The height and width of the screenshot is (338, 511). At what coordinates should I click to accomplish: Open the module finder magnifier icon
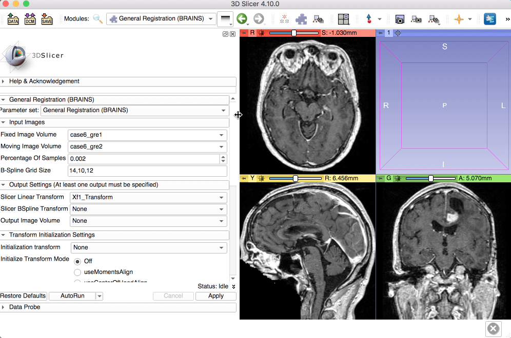[x=97, y=19]
